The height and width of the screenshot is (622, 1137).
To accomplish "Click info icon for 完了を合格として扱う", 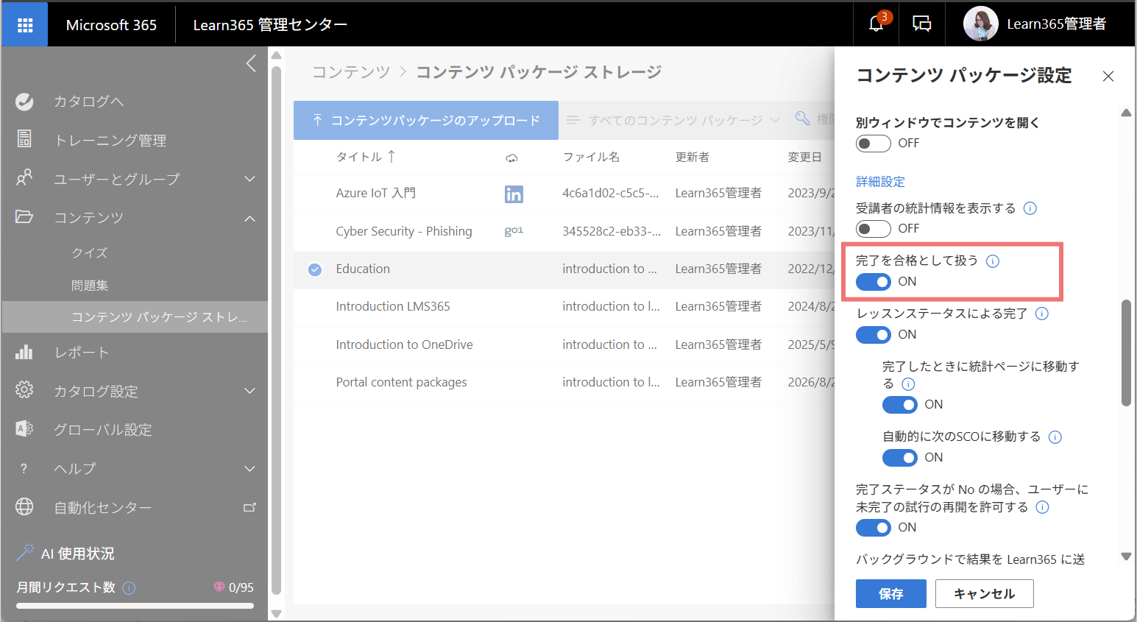I will 993,261.
